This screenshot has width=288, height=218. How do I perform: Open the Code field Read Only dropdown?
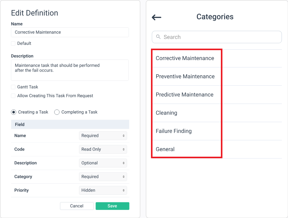pyautogui.click(x=103, y=149)
